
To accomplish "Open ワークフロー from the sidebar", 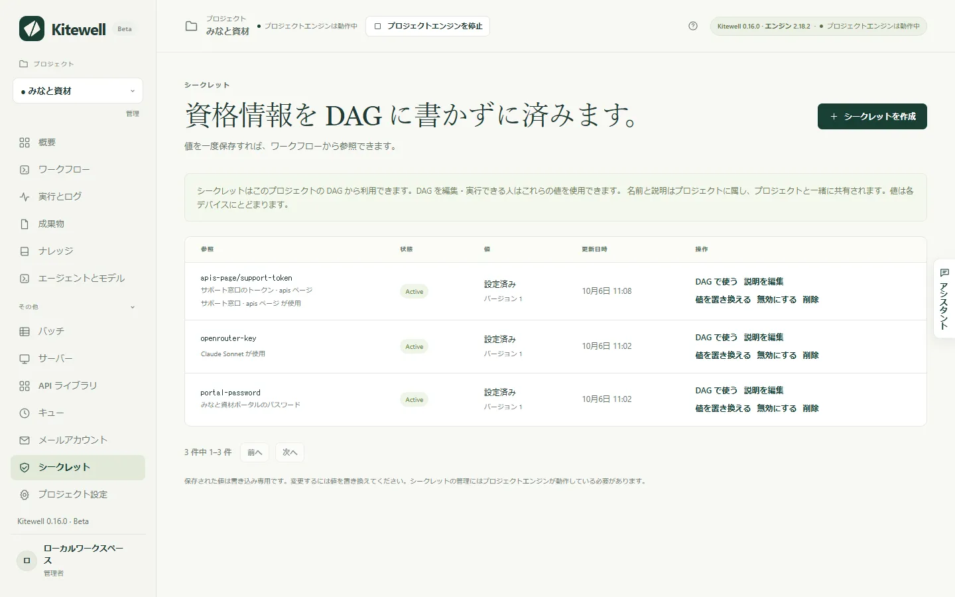I will coord(78,170).
